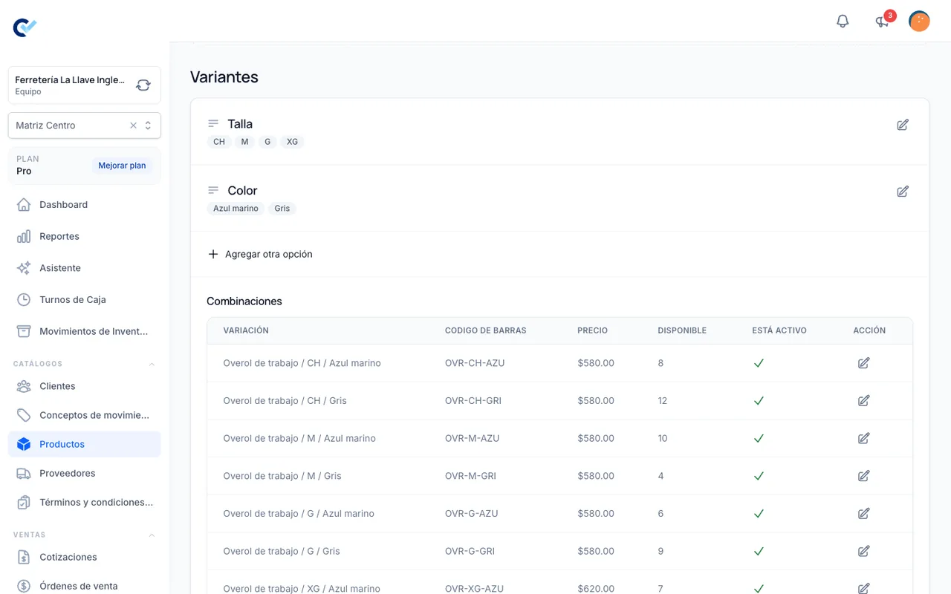Open the user avatar menu

(919, 21)
